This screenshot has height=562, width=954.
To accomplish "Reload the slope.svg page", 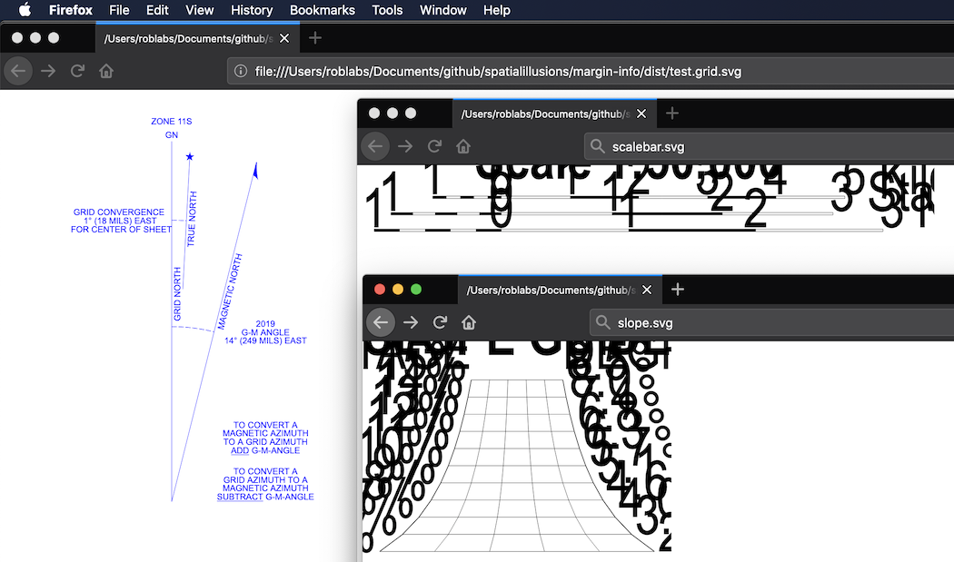I will pyautogui.click(x=440, y=321).
